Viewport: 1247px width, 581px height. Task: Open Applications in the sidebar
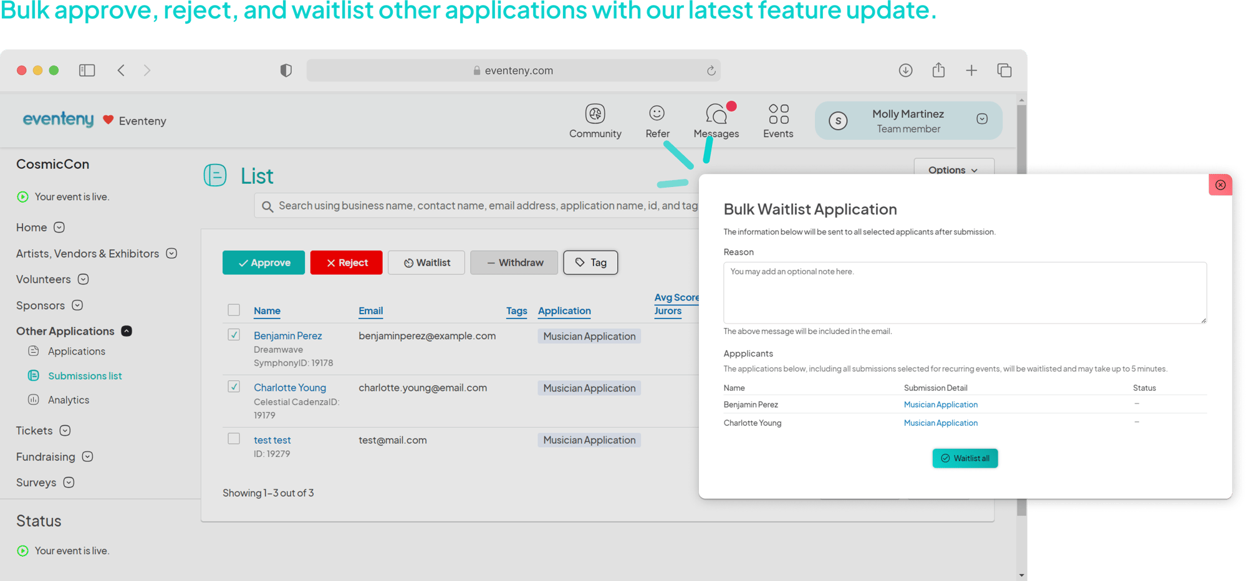[77, 351]
